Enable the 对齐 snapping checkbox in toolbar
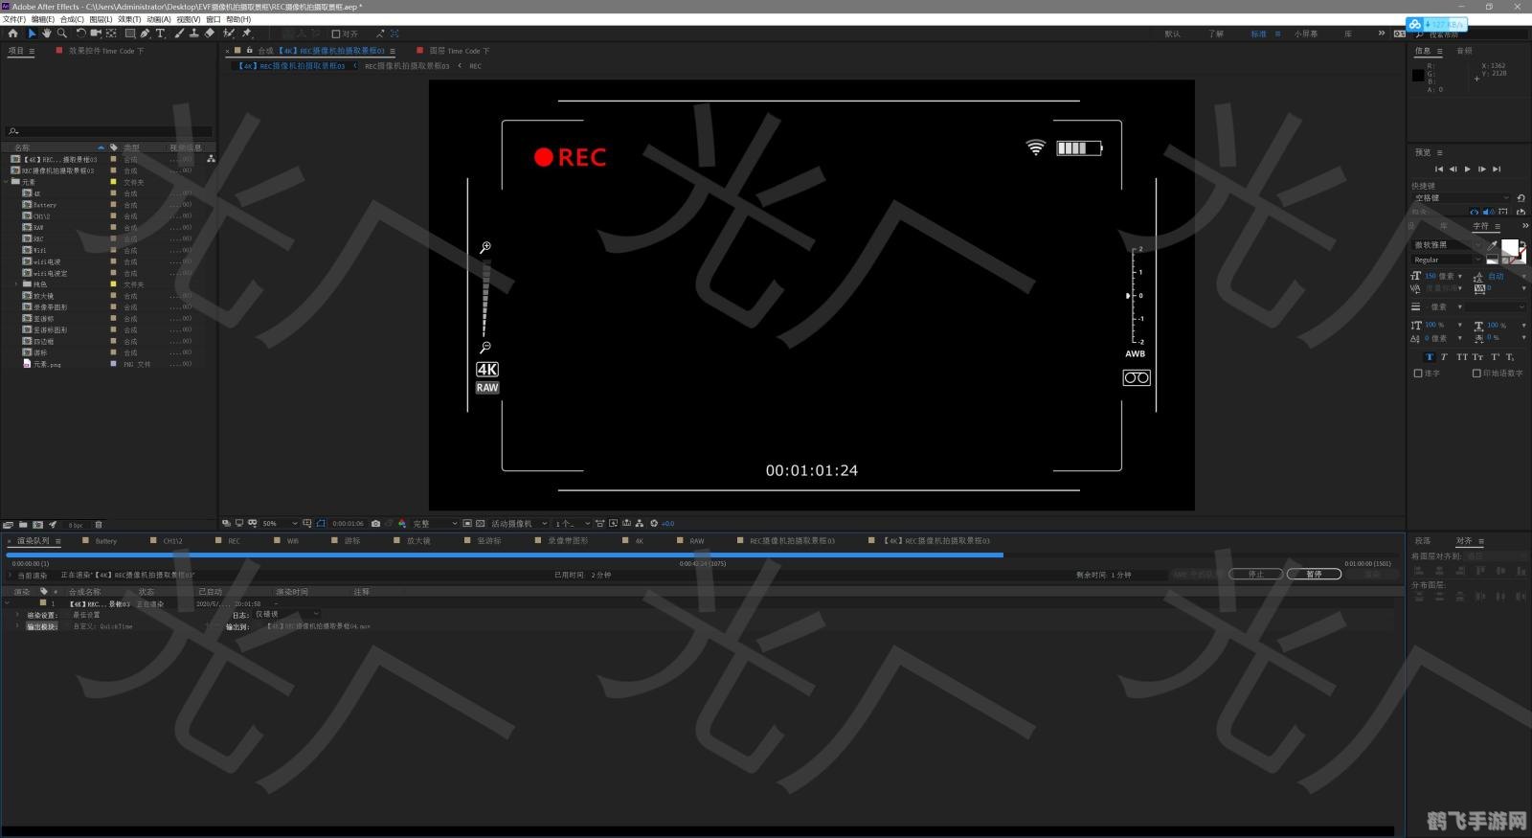The width and height of the screenshot is (1532, 838). point(336,34)
